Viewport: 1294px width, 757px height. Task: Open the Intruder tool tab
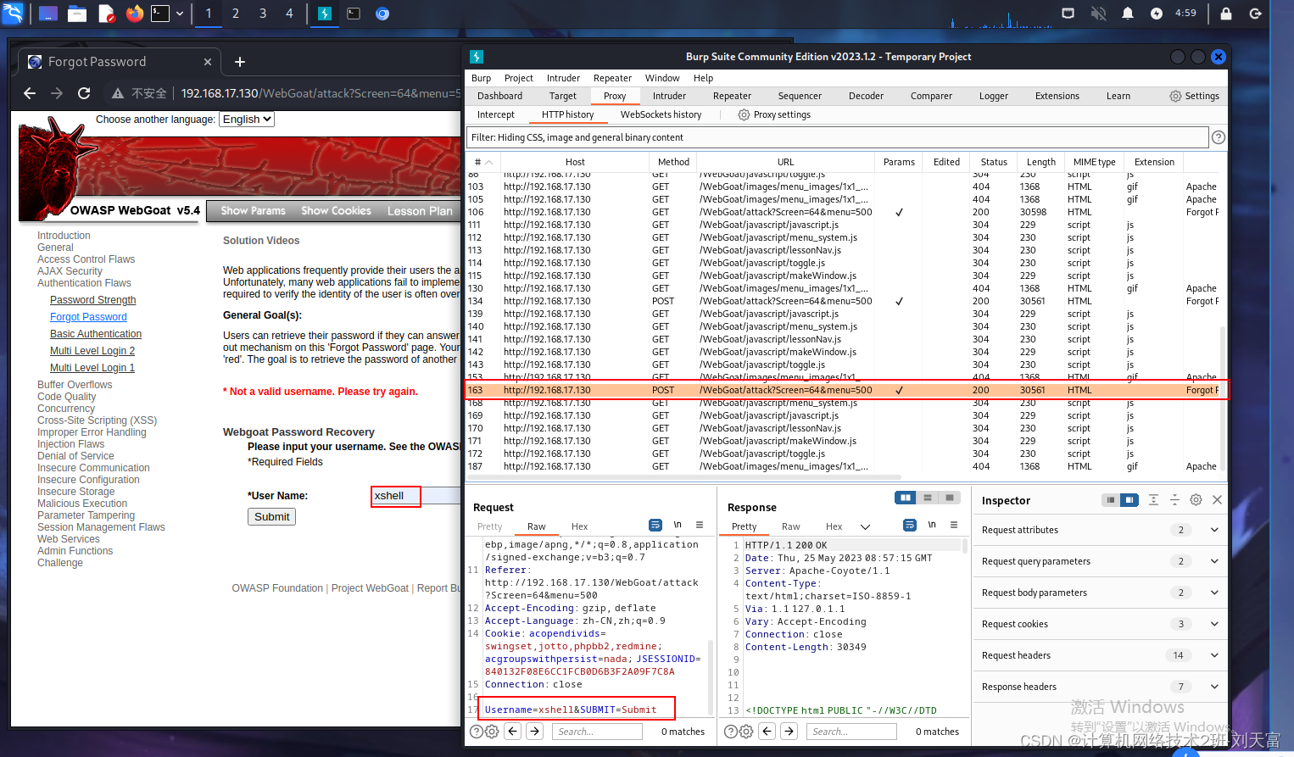click(669, 96)
